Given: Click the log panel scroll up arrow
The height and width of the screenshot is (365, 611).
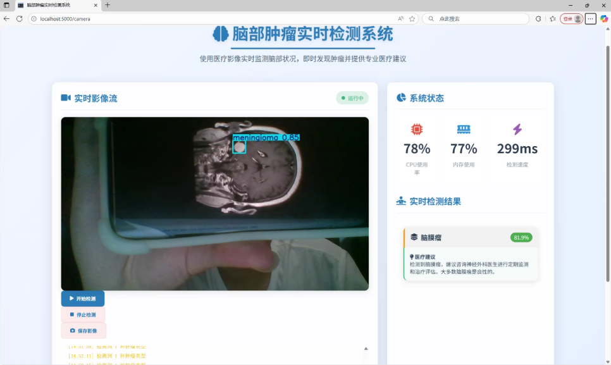Looking at the screenshot, I should pyautogui.click(x=366, y=349).
